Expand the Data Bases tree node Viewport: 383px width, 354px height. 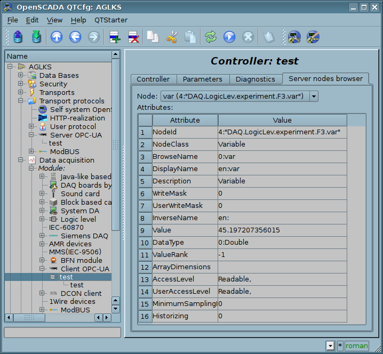(20, 75)
